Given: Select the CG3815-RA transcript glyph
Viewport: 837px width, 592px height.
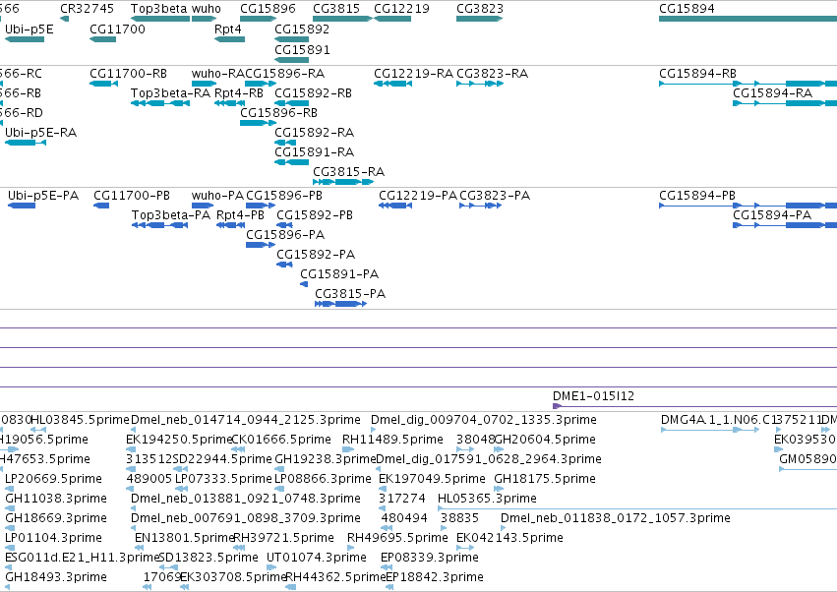Looking at the screenshot, I should (342, 182).
